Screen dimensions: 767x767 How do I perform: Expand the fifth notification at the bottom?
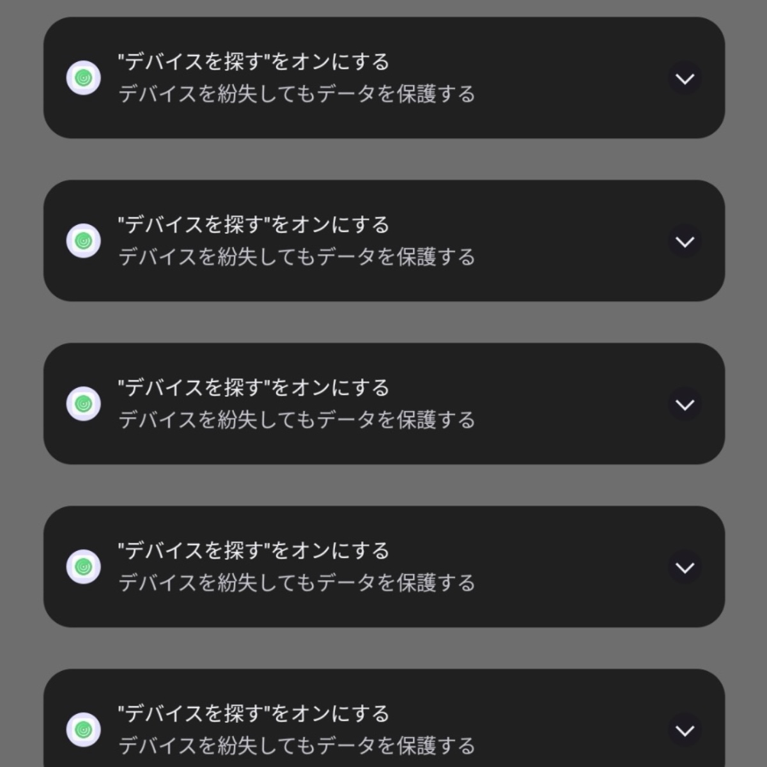click(x=685, y=731)
